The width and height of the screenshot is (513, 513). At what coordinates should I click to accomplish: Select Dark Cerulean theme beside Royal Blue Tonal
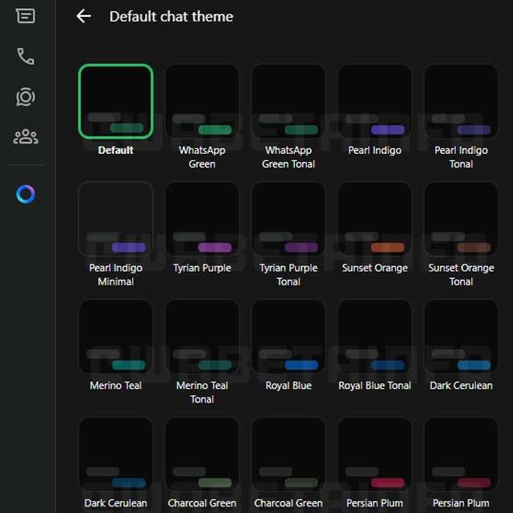click(462, 337)
